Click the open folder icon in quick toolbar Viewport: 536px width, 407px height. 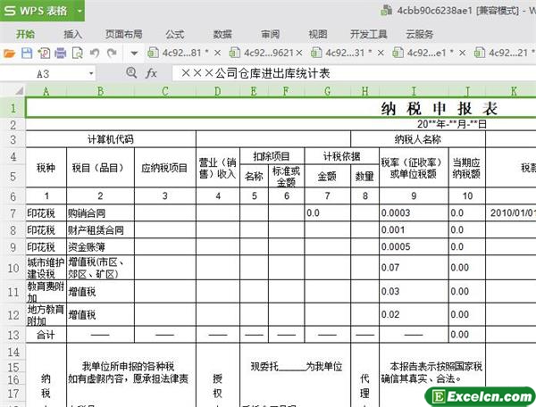pyautogui.click(x=9, y=54)
